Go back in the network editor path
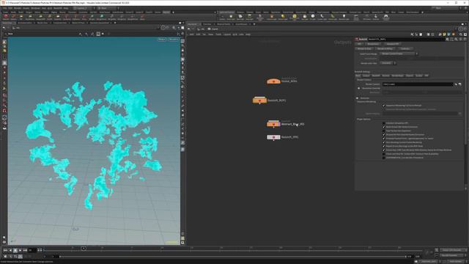This screenshot has height=264, width=469. click(189, 29)
